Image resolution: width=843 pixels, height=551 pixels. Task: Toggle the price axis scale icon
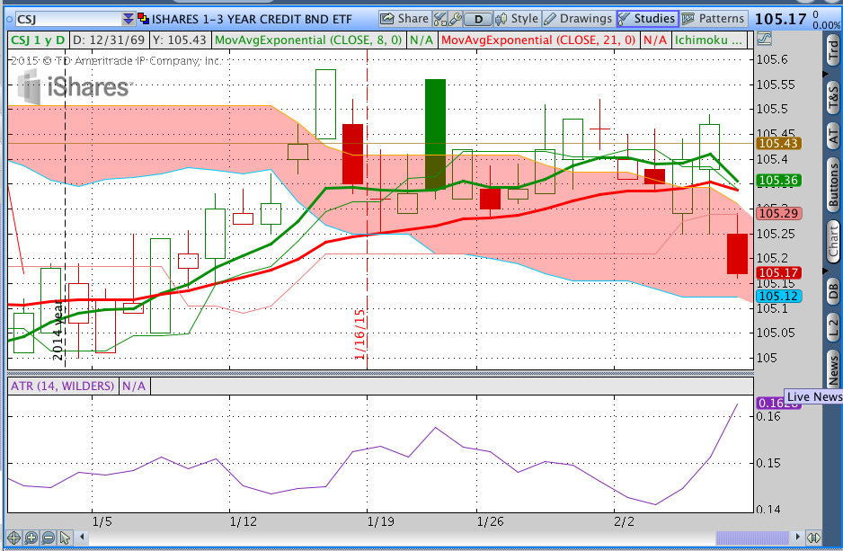pyautogui.click(x=764, y=39)
